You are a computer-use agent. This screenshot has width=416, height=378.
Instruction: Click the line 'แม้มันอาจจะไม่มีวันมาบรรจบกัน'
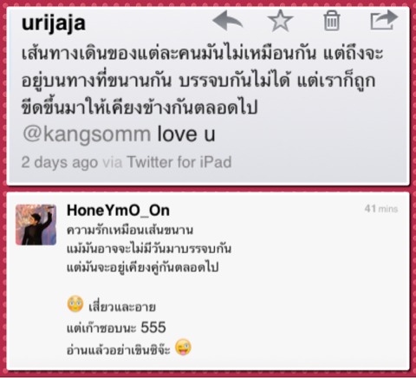click(149, 249)
